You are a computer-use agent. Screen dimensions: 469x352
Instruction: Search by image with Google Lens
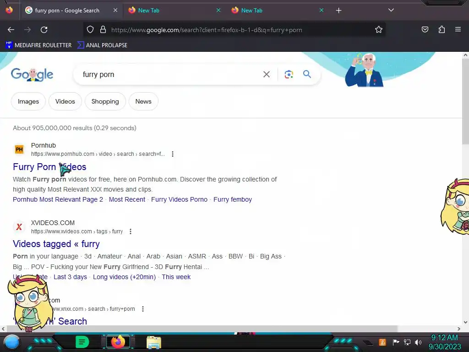tap(289, 74)
